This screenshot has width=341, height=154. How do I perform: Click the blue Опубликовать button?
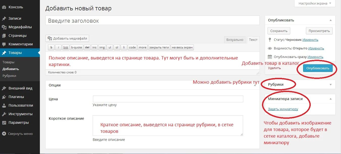[x=318, y=68]
